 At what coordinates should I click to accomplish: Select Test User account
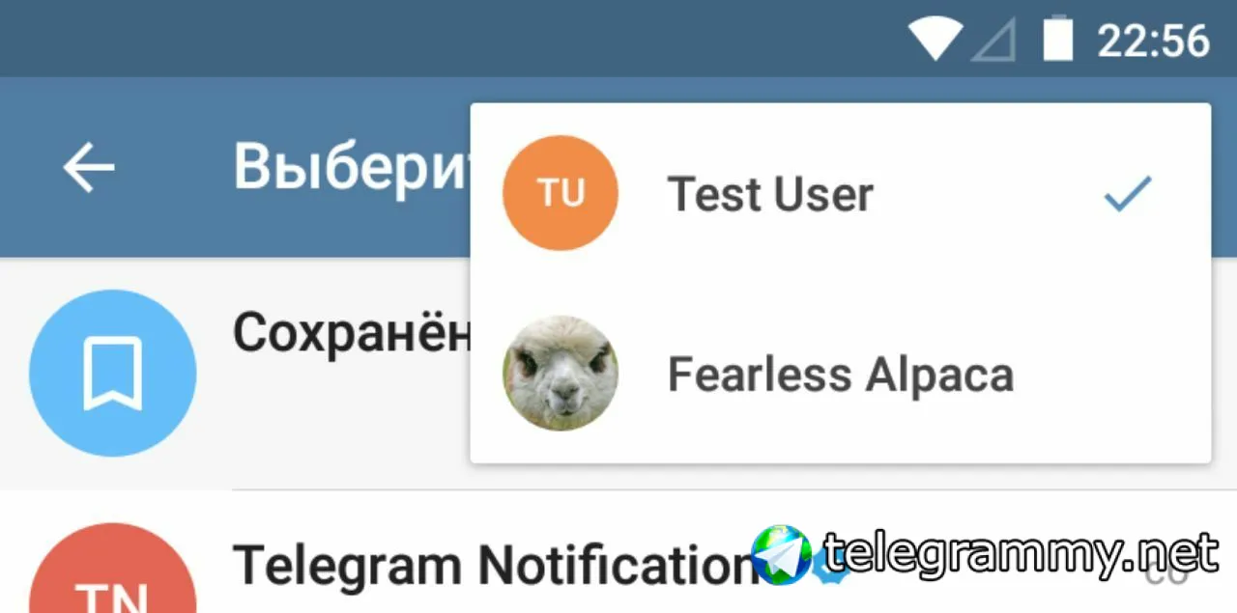coord(840,193)
